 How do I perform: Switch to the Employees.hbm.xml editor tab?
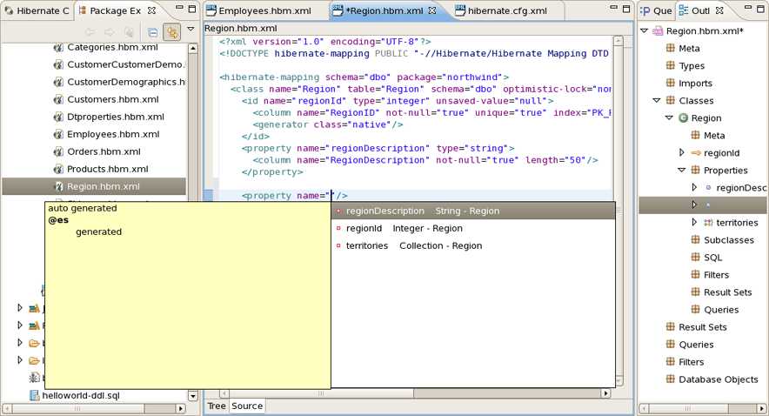264,11
